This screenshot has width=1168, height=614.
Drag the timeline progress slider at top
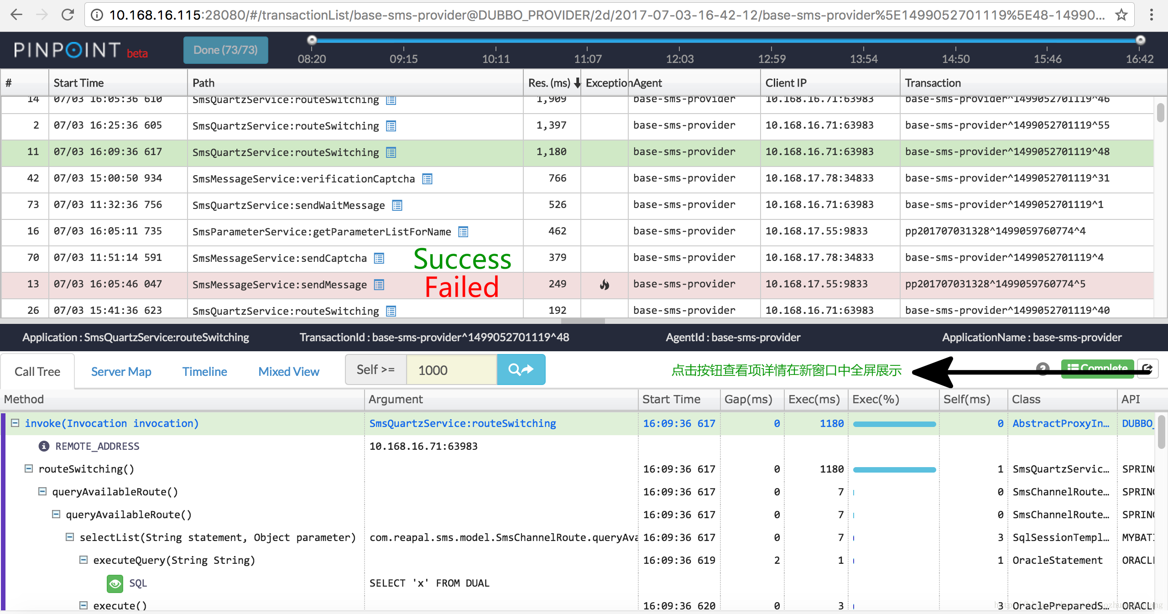coord(311,42)
